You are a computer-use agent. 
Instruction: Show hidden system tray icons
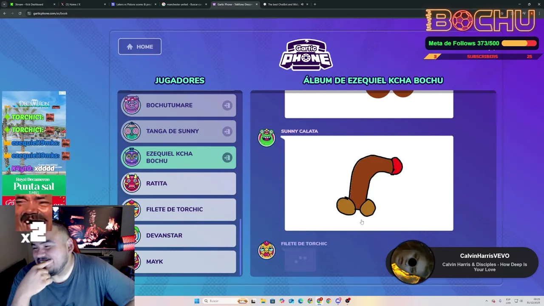[x=487, y=301]
